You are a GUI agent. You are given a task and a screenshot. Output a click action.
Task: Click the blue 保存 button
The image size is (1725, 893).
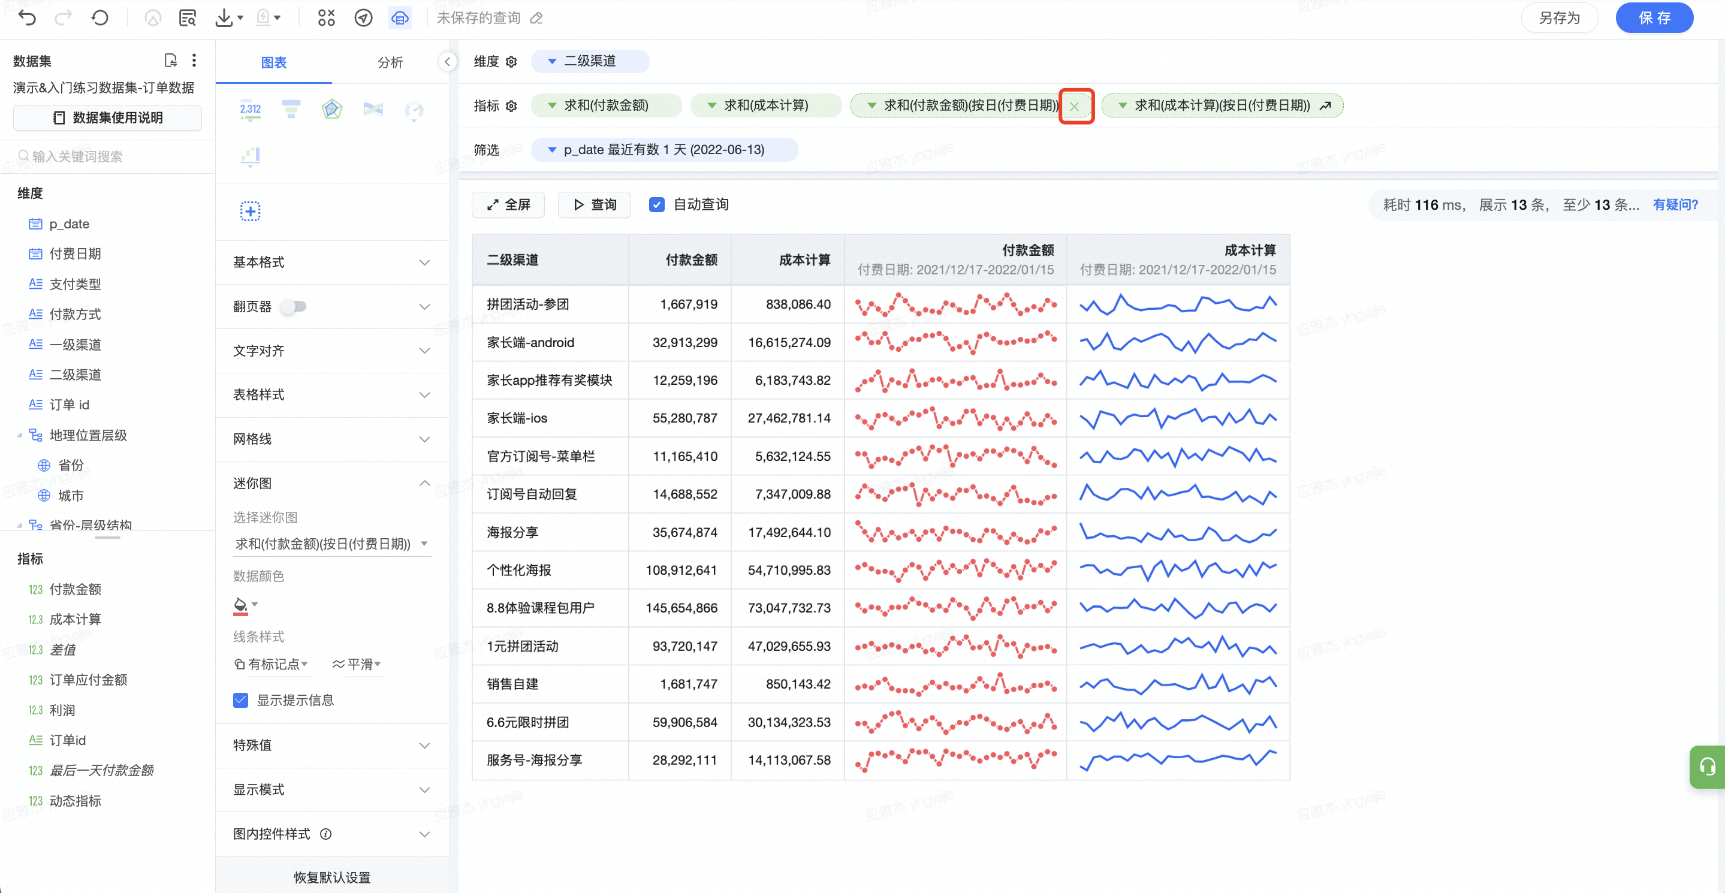(x=1655, y=18)
